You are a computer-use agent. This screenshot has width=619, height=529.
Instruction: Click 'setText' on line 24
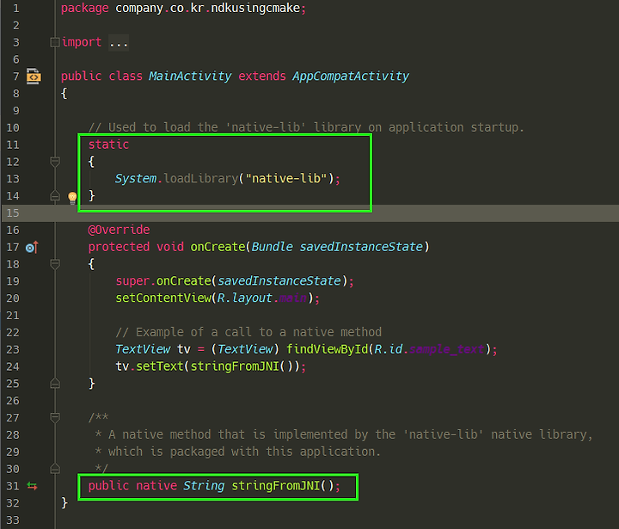(160, 366)
